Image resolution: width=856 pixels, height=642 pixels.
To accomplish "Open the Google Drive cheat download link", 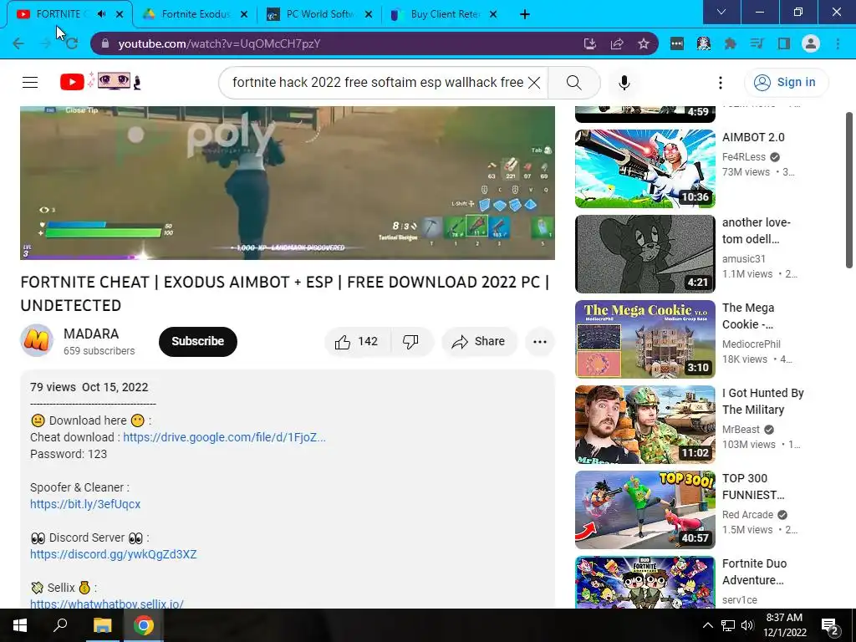I will [224, 437].
